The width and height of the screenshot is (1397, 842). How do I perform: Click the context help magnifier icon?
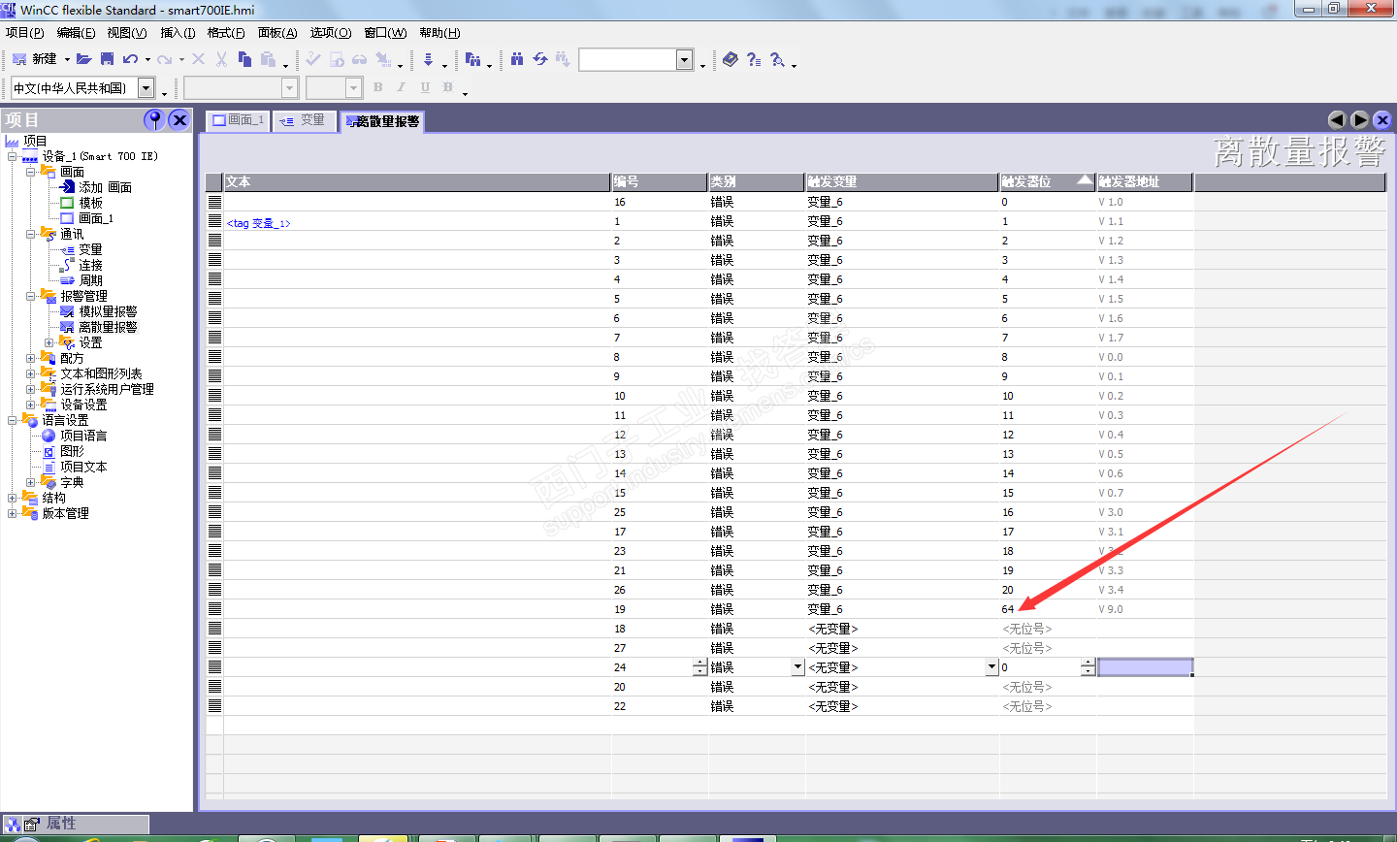[x=777, y=59]
